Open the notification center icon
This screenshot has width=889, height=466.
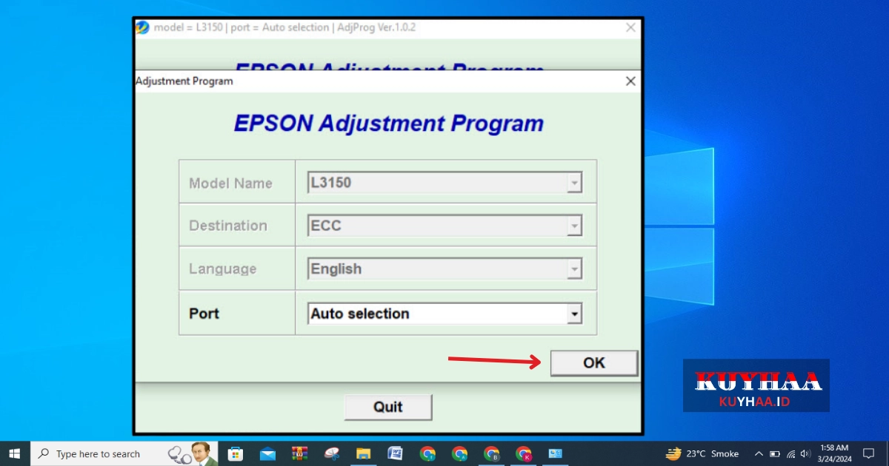869,453
